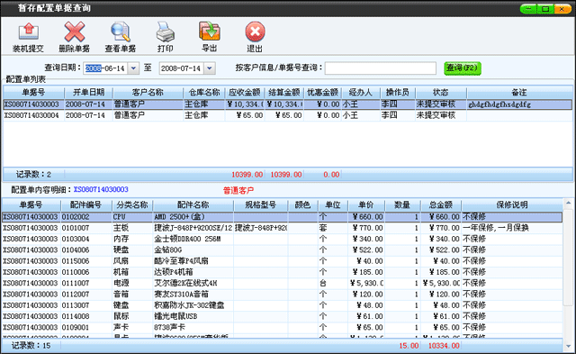Expand the end date 2008-07-14 dropdown
The height and width of the screenshot is (354, 576).
210,68
